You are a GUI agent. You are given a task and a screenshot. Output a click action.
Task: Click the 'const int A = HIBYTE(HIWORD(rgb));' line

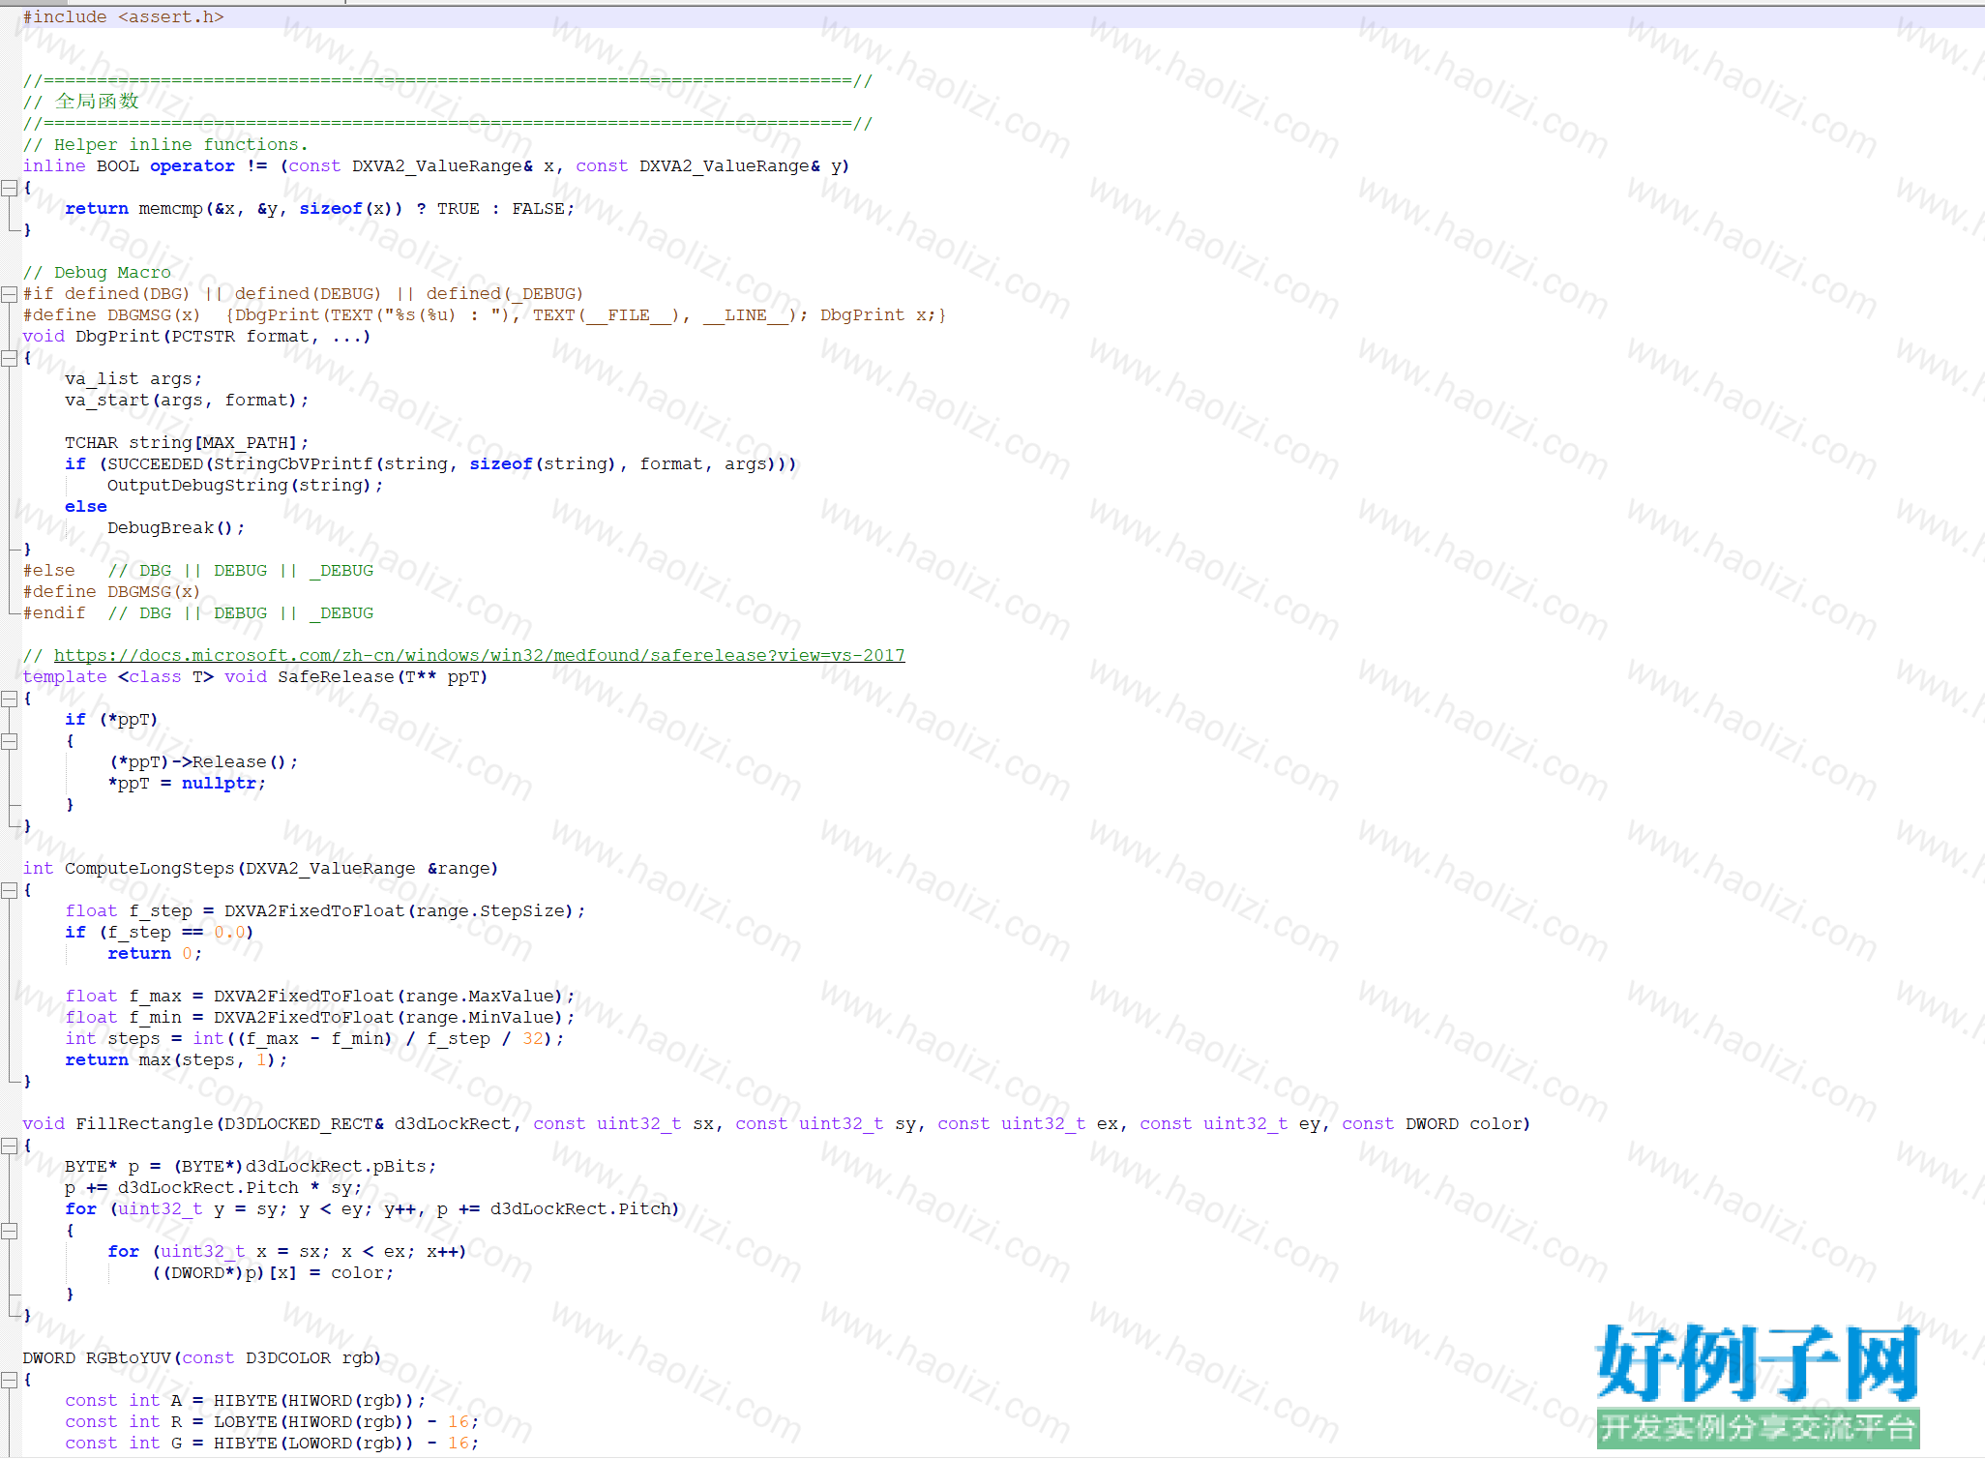245,1401
